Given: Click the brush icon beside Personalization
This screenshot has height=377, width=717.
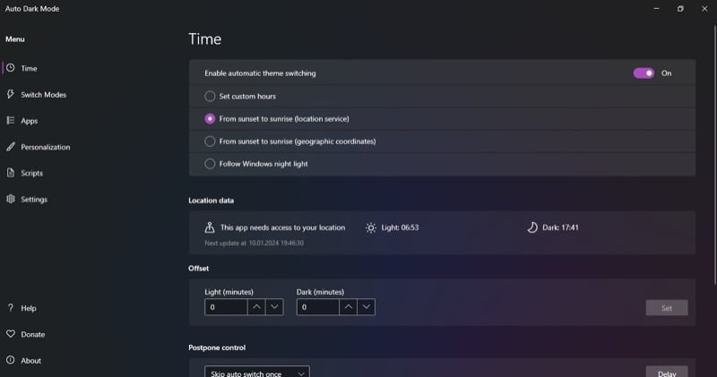Looking at the screenshot, I should coord(11,147).
